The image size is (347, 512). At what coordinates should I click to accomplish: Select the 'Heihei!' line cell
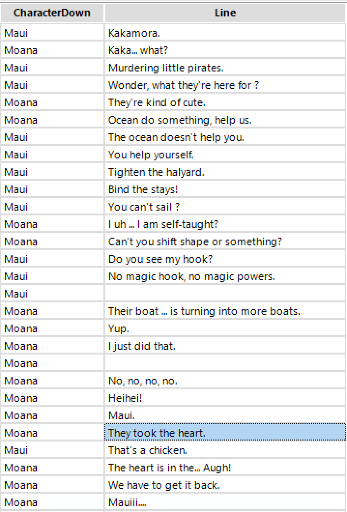point(225,398)
